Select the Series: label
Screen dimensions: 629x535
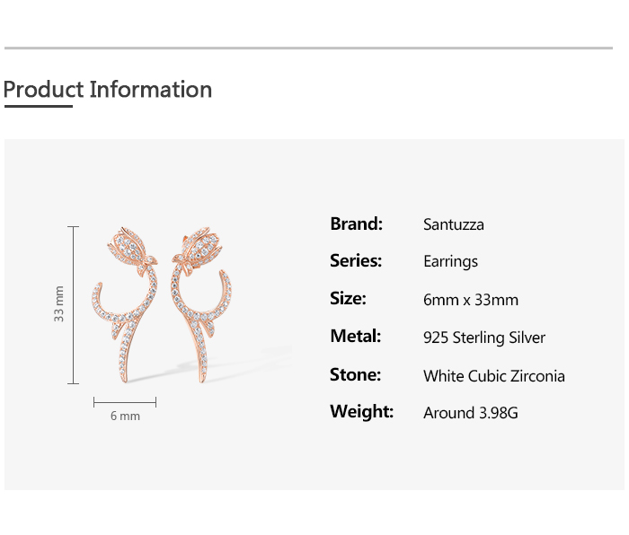(x=356, y=261)
